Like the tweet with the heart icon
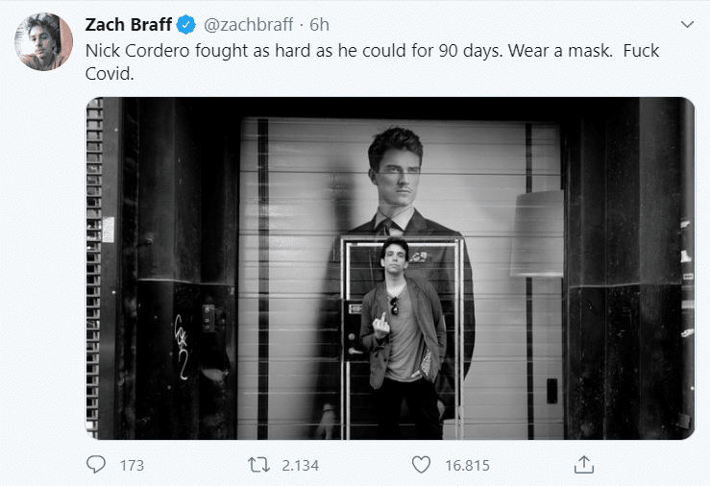 (420, 465)
